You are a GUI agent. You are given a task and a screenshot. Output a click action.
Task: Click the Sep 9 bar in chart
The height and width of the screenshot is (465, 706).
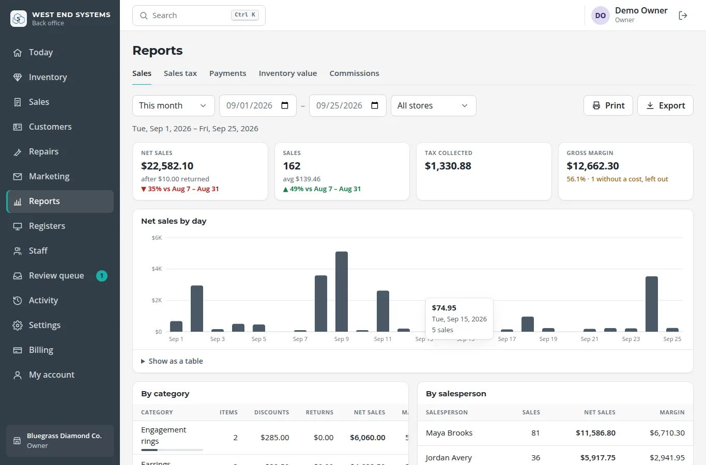(342, 291)
